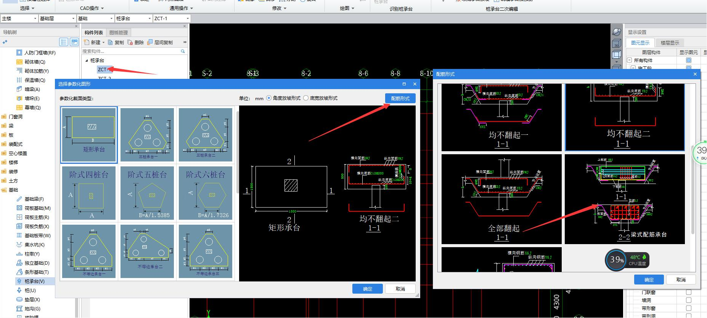The image size is (707, 318).
Task: Select the 地沟(G) trench icon
Action: [x=19, y=308]
